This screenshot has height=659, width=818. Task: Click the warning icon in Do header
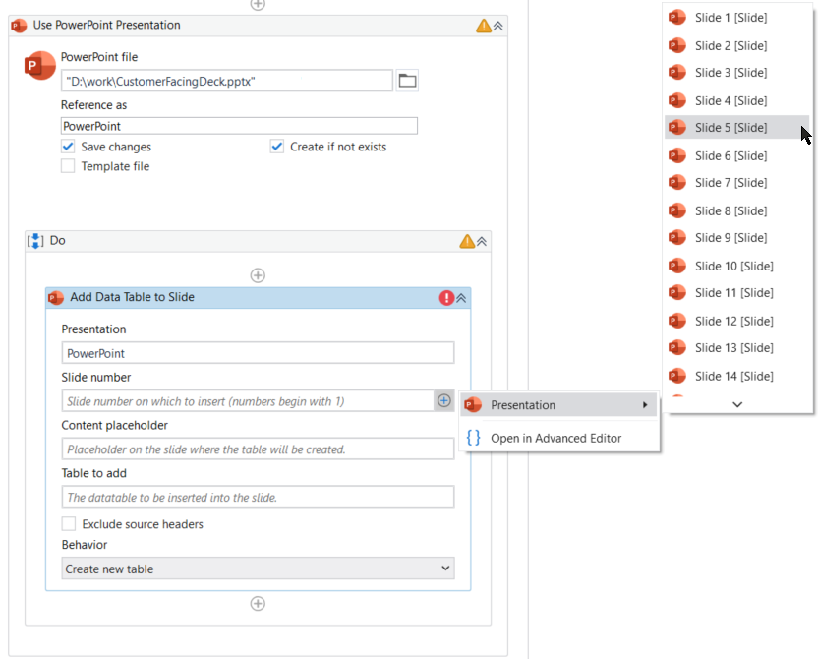pos(467,241)
